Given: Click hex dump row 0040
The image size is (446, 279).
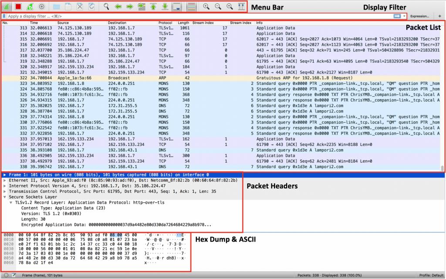Looking at the screenshot, I should pos(94,253).
